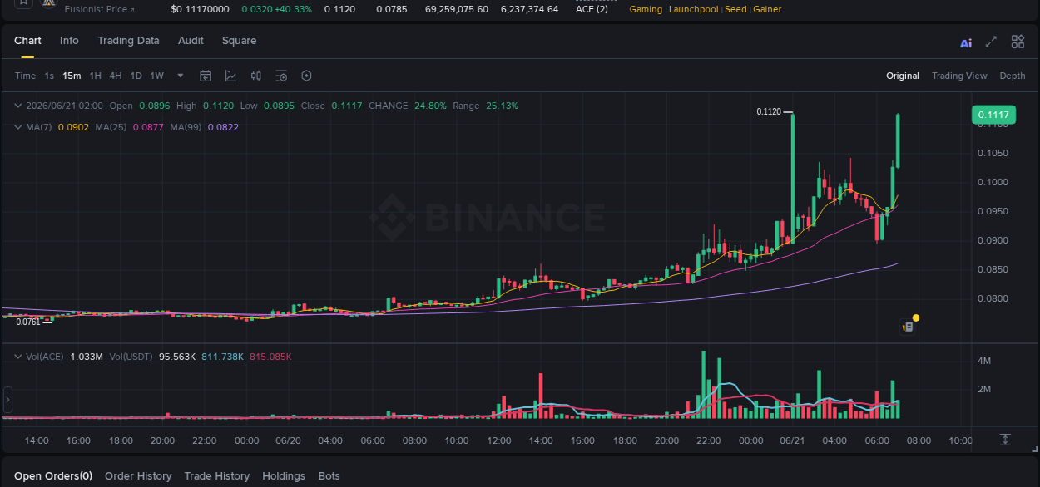Open the Open Orders(0) tab

(53, 476)
